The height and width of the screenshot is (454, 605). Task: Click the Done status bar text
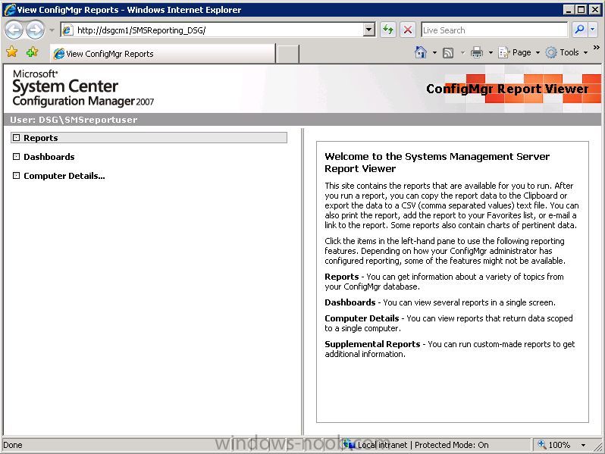13,445
